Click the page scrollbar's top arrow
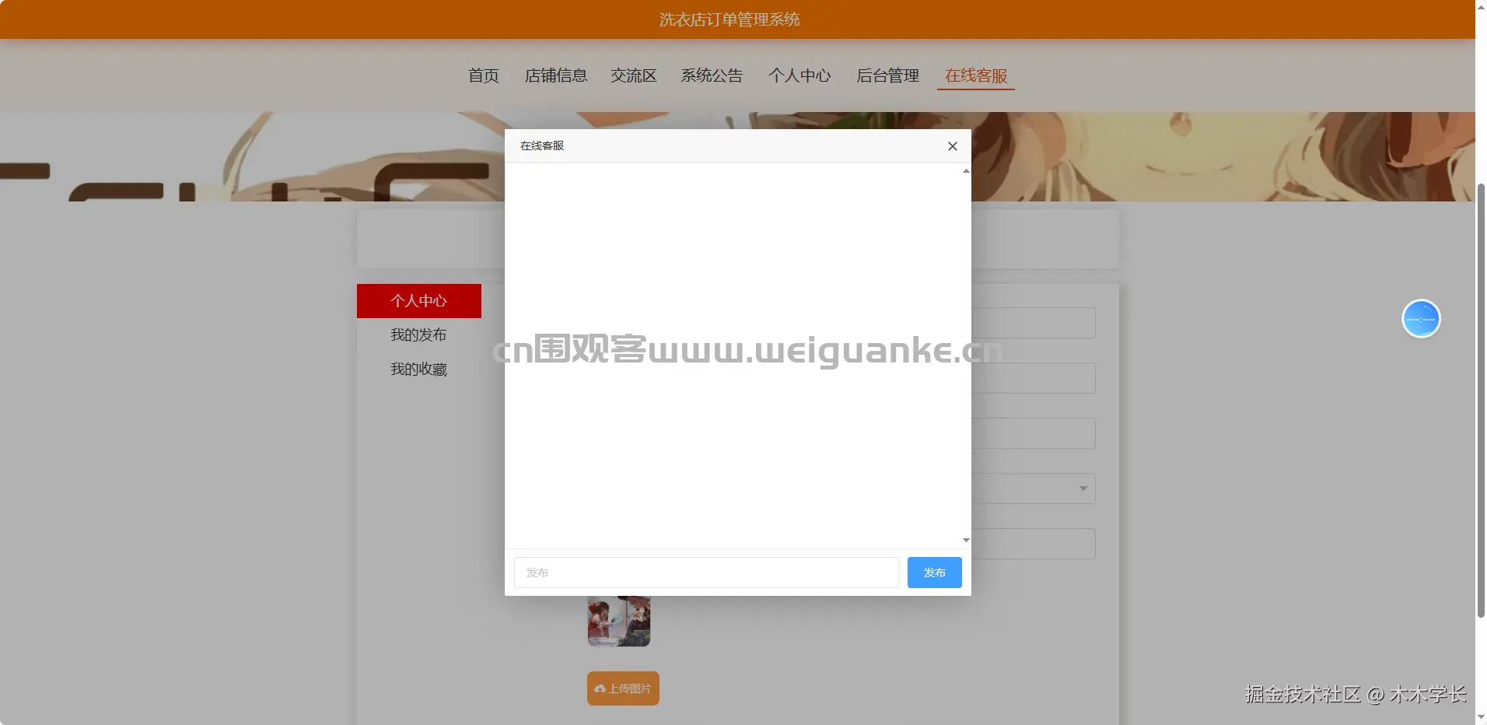Viewport: 1487px width, 725px height. coord(1480,6)
